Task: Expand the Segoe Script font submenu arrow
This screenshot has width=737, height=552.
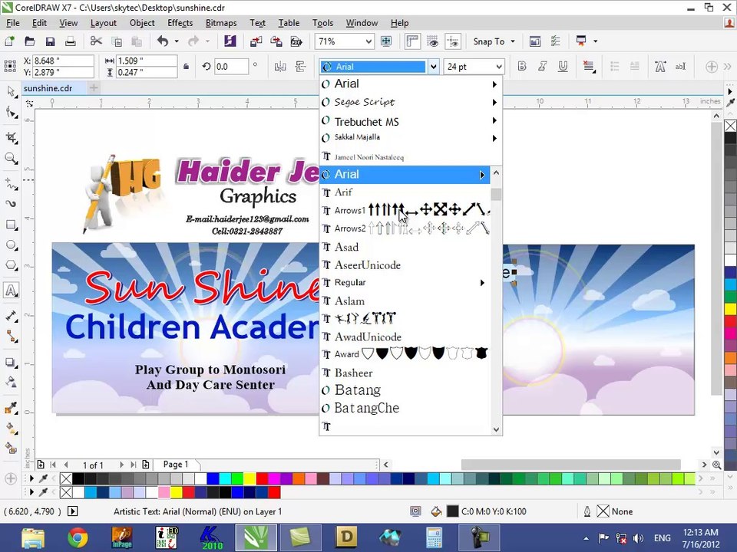Action: pos(494,102)
